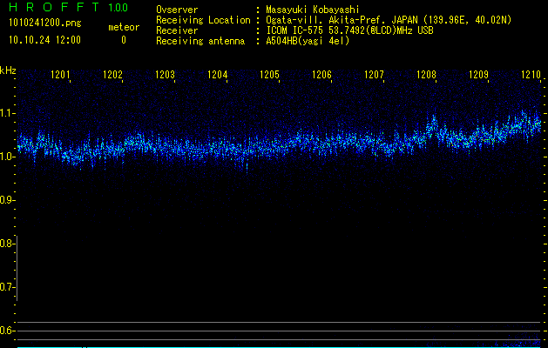
Task: Click the 0.8 kHz frequency label
Action: click(7, 244)
